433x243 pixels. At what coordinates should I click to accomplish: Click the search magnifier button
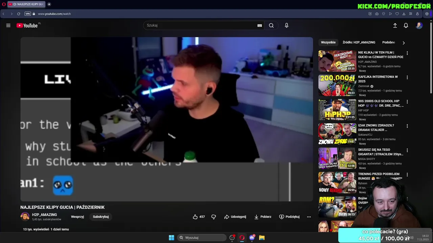click(271, 25)
